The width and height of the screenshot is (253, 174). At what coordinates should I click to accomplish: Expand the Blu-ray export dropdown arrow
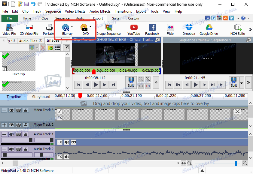pos(72,27)
